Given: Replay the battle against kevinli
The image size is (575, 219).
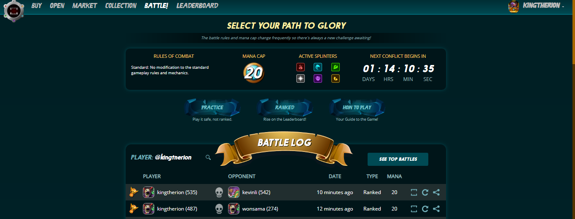Looking at the screenshot, I should pyautogui.click(x=425, y=192).
